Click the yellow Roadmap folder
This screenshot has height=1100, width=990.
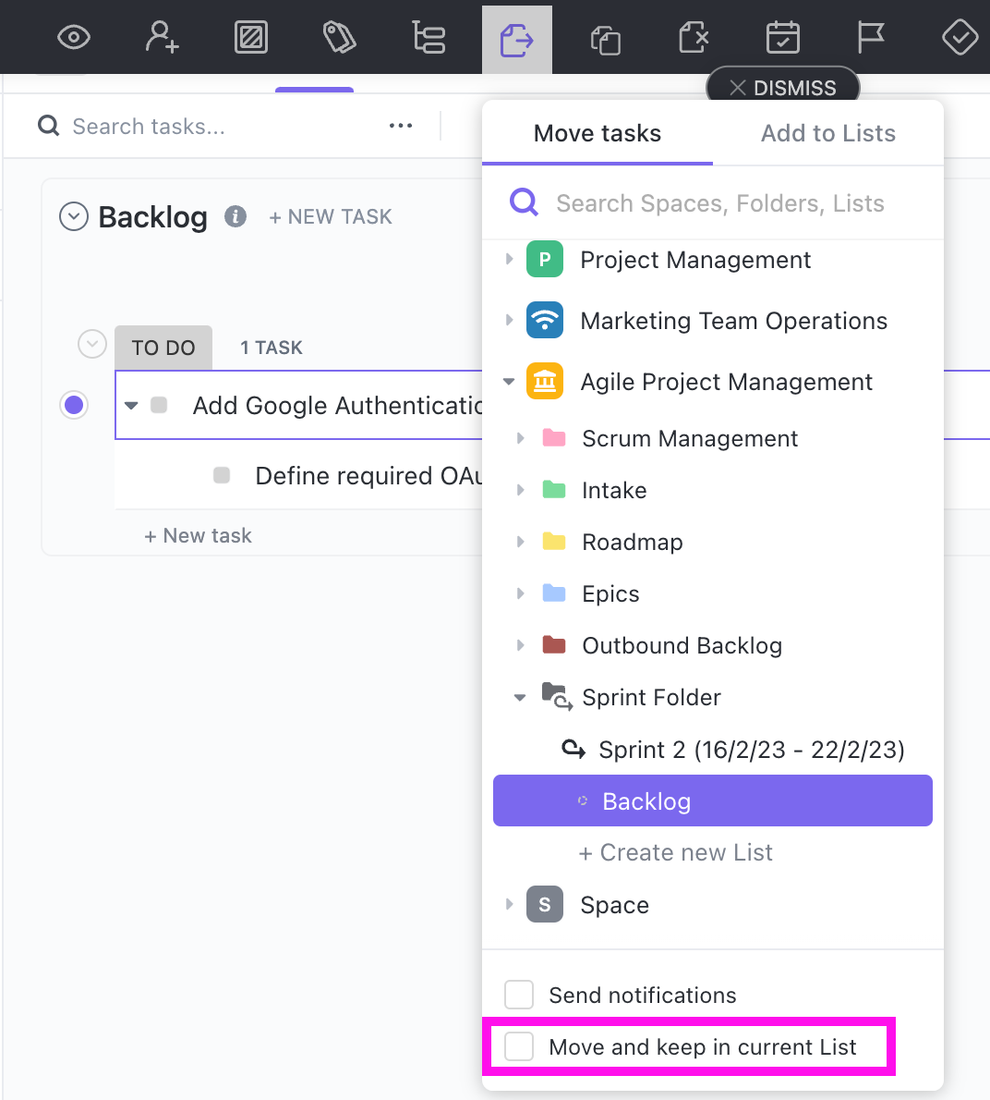coord(632,543)
